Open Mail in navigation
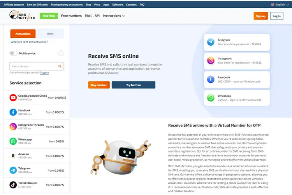 88,16
